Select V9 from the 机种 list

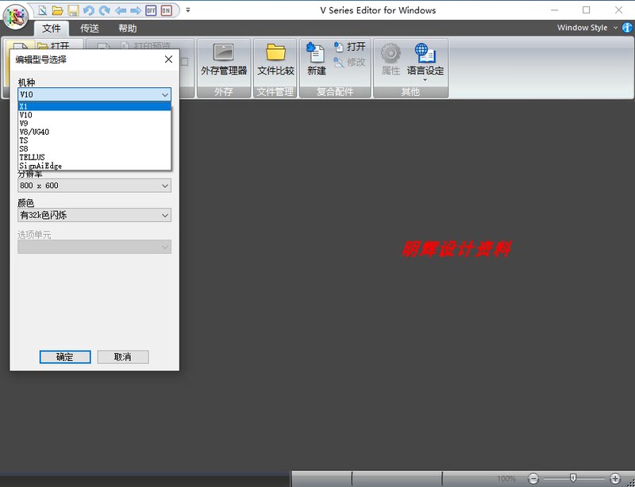point(94,124)
